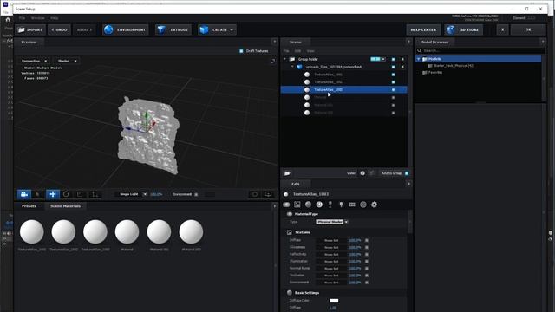This screenshot has height=312, width=555.
Task: Select the anchor point axis tool
Action: tap(95, 194)
